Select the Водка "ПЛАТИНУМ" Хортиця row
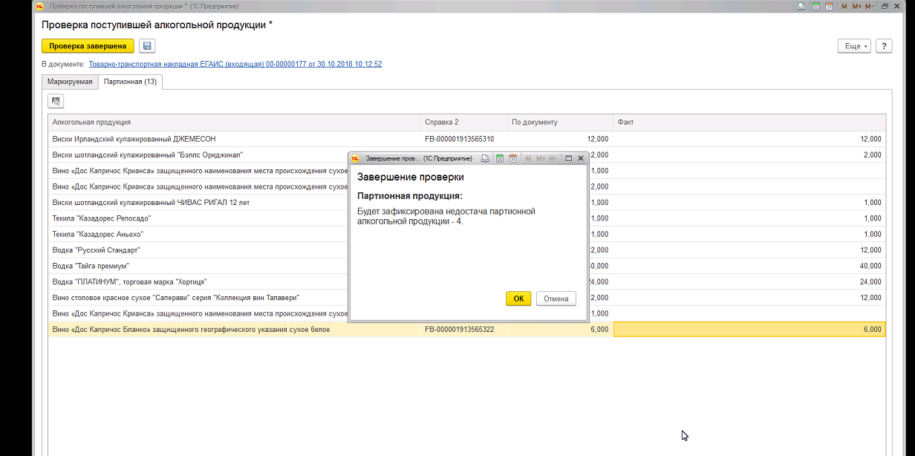 [466, 281]
